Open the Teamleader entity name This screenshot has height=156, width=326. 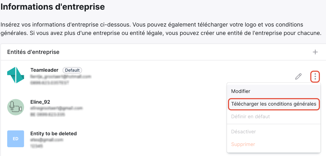[x=44, y=70]
